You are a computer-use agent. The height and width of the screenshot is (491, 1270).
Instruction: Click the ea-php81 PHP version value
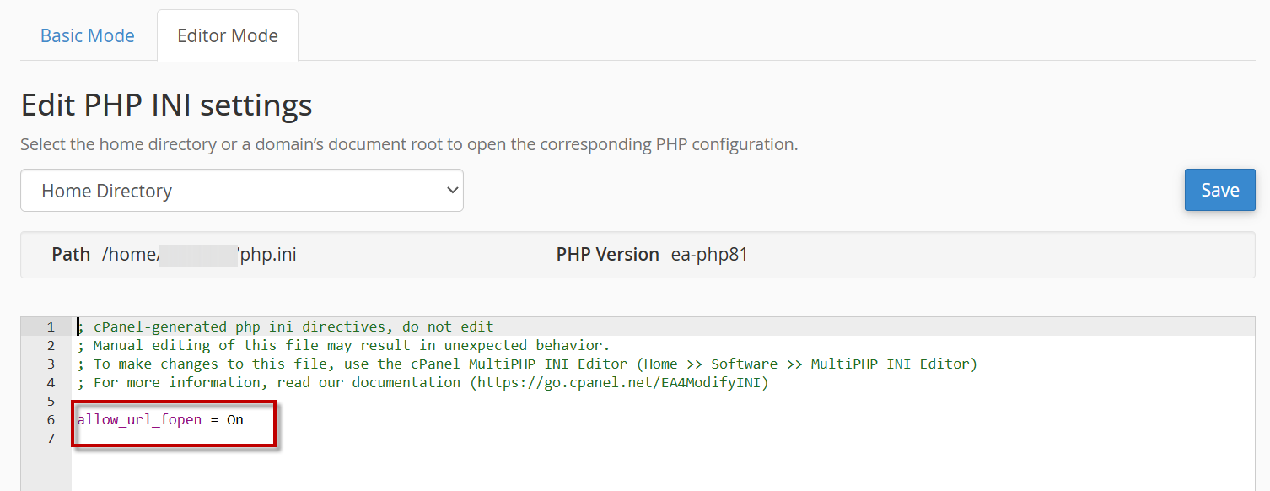point(709,255)
